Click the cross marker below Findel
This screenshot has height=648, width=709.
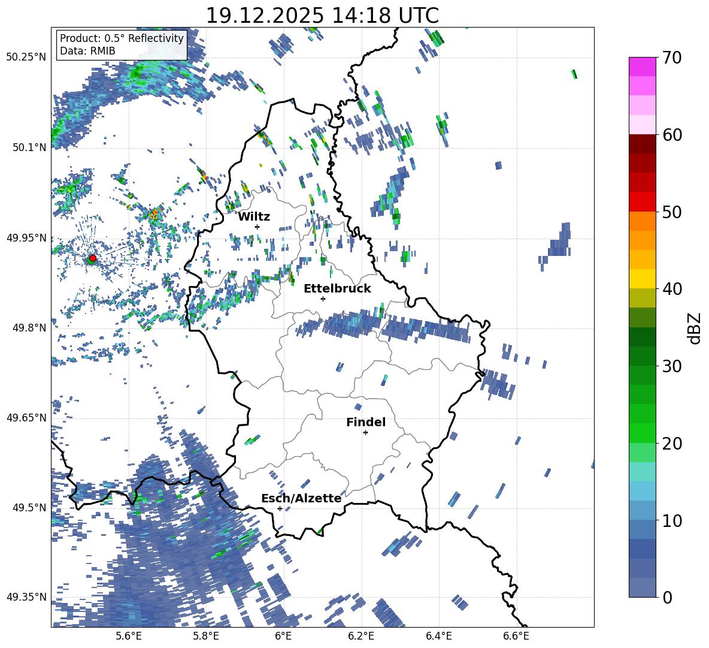(365, 432)
